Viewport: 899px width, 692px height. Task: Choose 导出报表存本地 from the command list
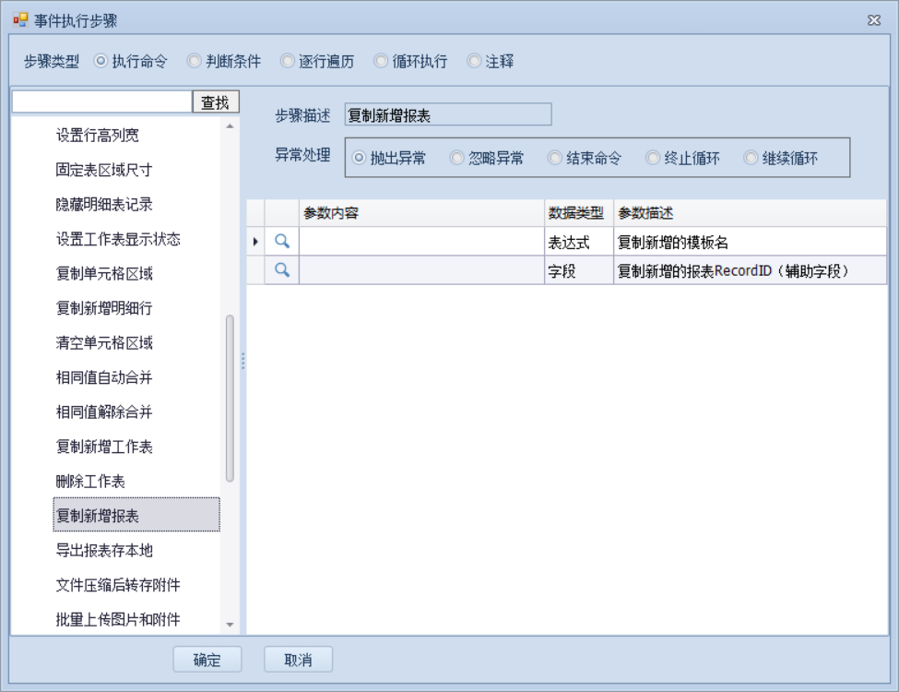104,551
